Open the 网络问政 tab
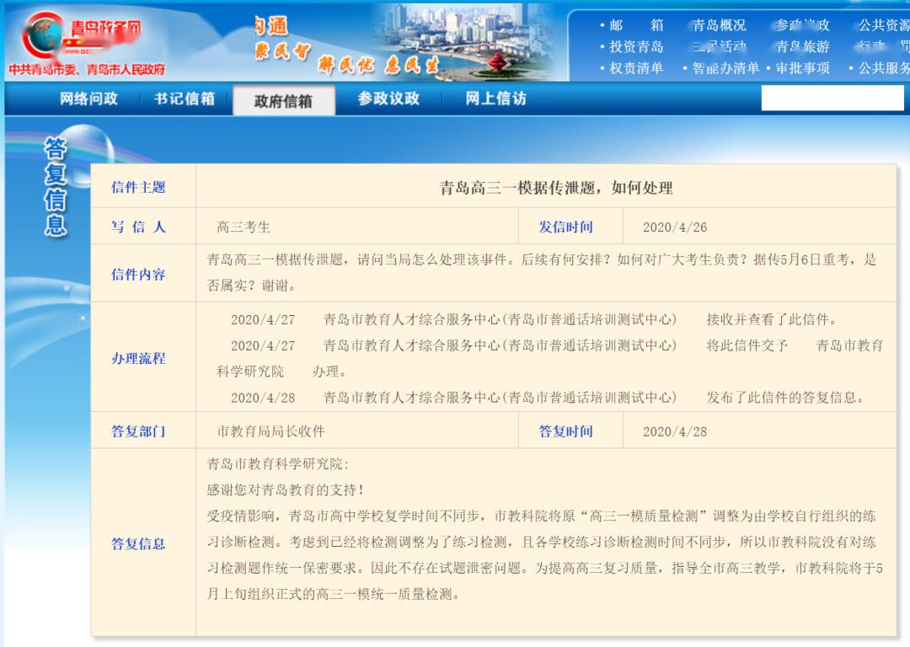This screenshot has width=910, height=647. [88, 99]
